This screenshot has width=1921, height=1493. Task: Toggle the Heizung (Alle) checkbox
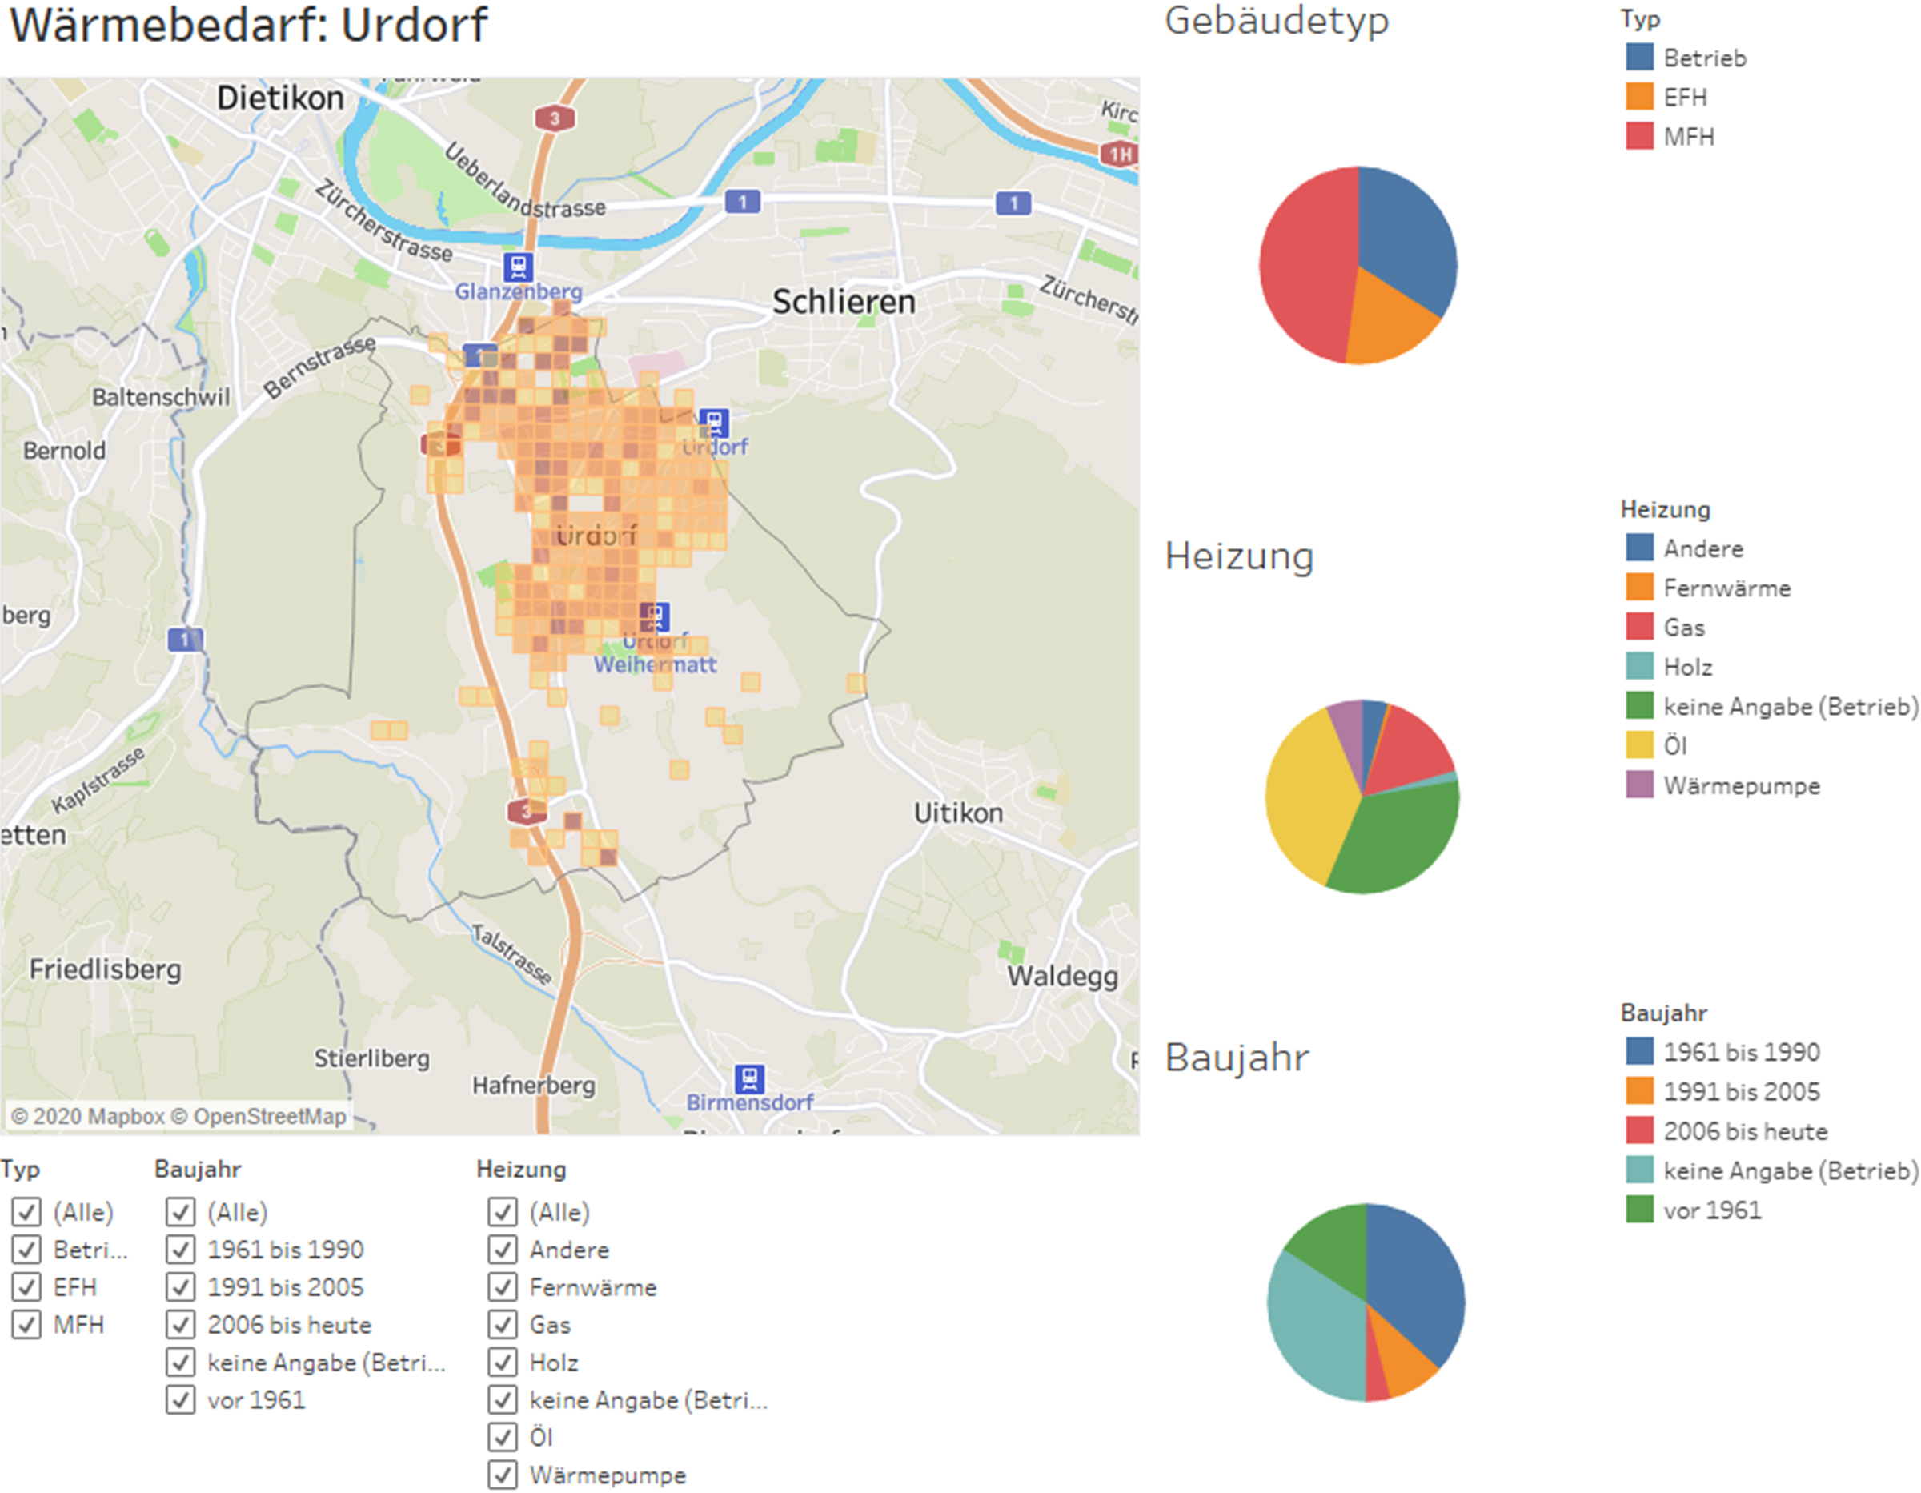[502, 1211]
